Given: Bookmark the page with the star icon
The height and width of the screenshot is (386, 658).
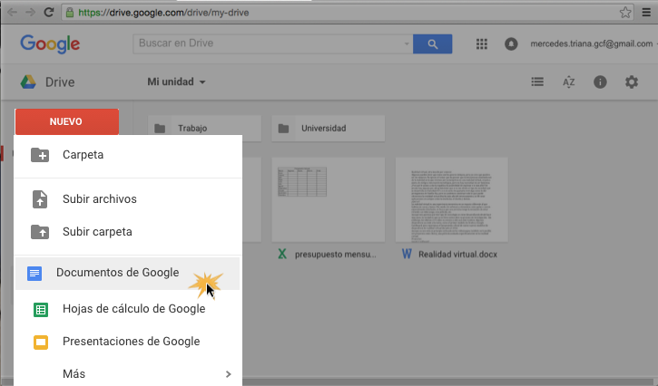Looking at the screenshot, I should coord(625,13).
